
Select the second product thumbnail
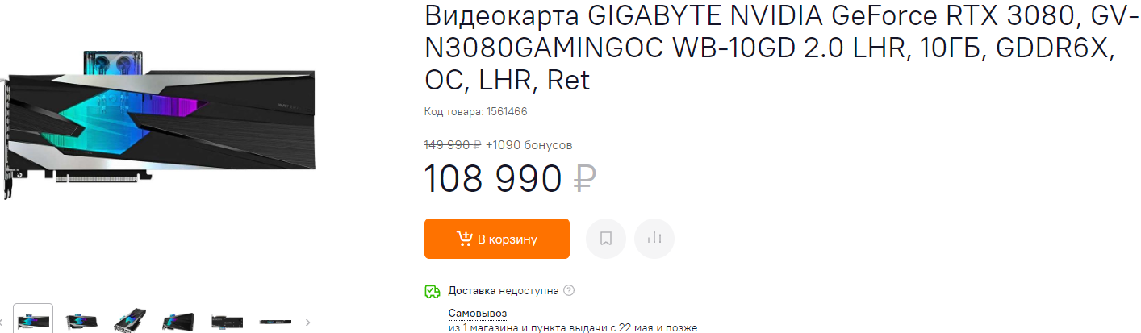pyautogui.click(x=81, y=320)
